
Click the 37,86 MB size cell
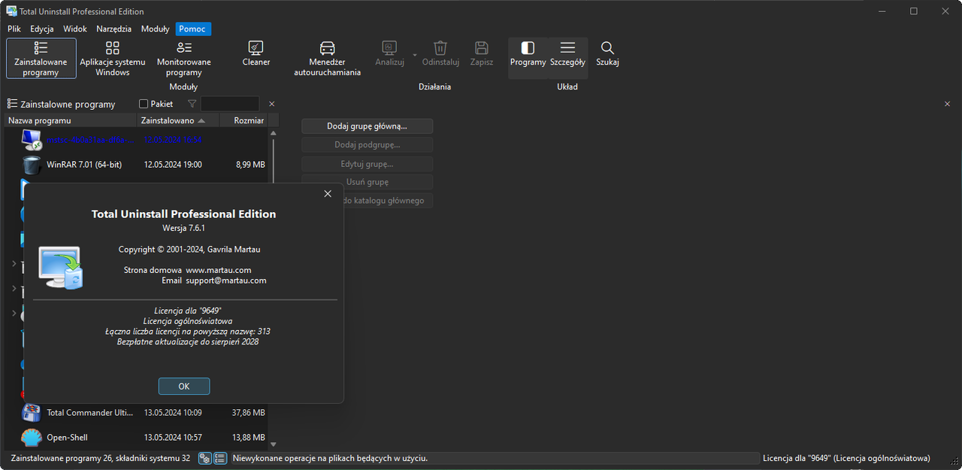point(248,412)
